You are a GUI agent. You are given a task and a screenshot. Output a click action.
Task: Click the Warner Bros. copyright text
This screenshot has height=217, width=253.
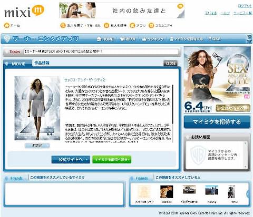[204, 213]
